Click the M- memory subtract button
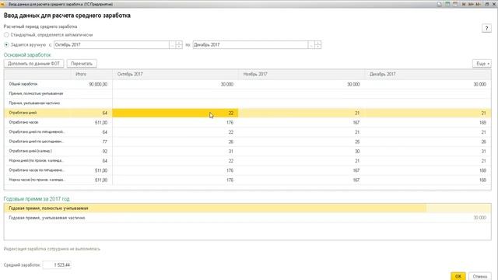The width and height of the screenshot is (498, 280). pos(479,4)
